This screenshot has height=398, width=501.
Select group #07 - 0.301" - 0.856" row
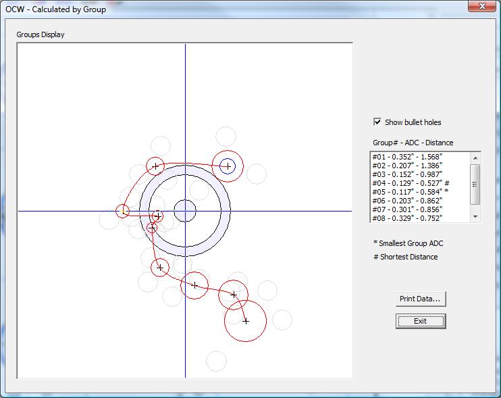coord(420,209)
